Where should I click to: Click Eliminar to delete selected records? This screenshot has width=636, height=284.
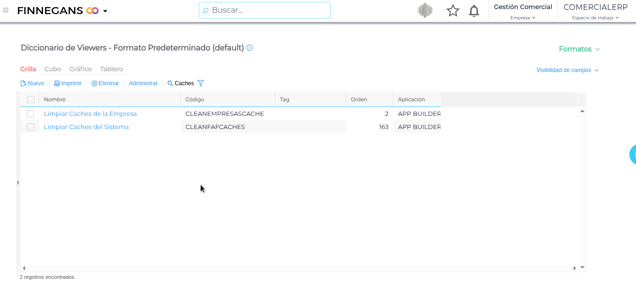(x=105, y=83)
